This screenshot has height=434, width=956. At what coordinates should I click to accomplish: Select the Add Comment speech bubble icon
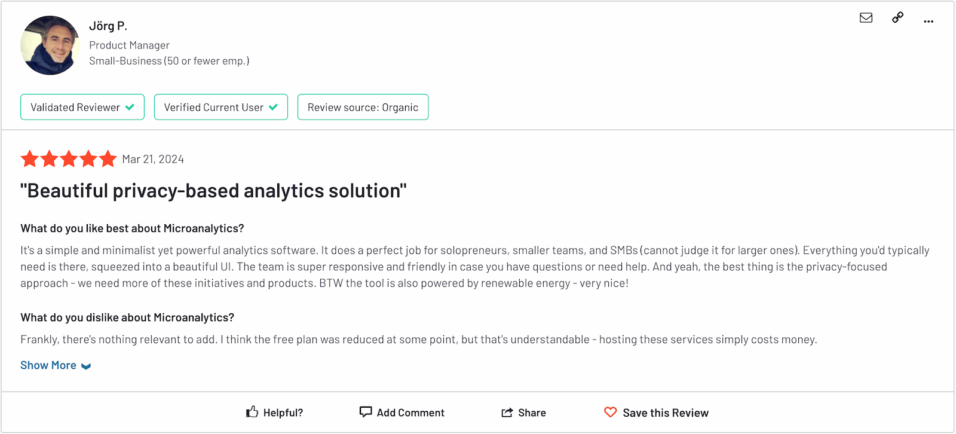pos(365,411)
